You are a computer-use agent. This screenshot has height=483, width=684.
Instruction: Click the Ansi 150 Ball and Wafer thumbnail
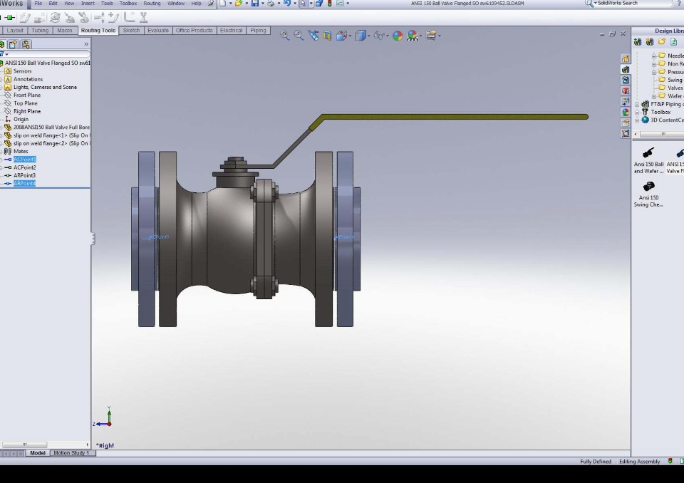pos(648,160)
